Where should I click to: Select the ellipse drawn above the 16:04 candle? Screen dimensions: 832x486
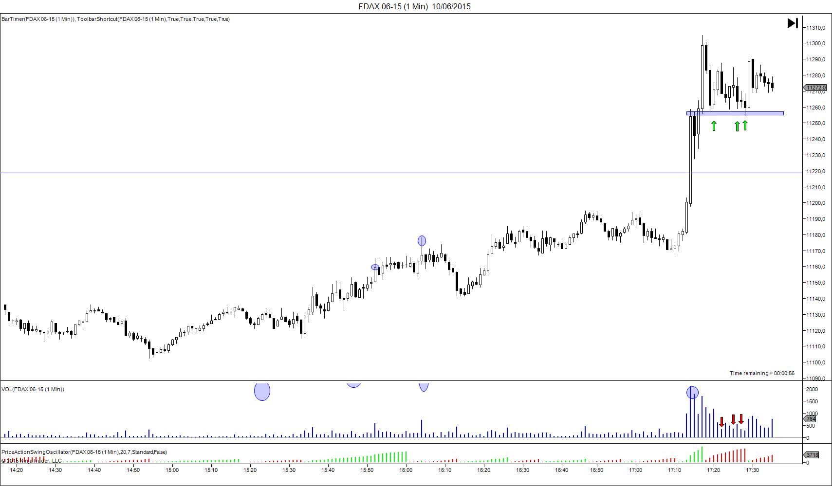click(x=422, y=241)
